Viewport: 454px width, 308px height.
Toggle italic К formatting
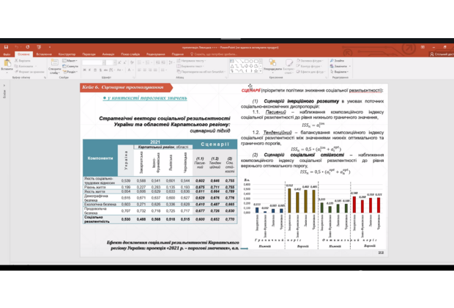pyautogui.click(x=90, y=70)
